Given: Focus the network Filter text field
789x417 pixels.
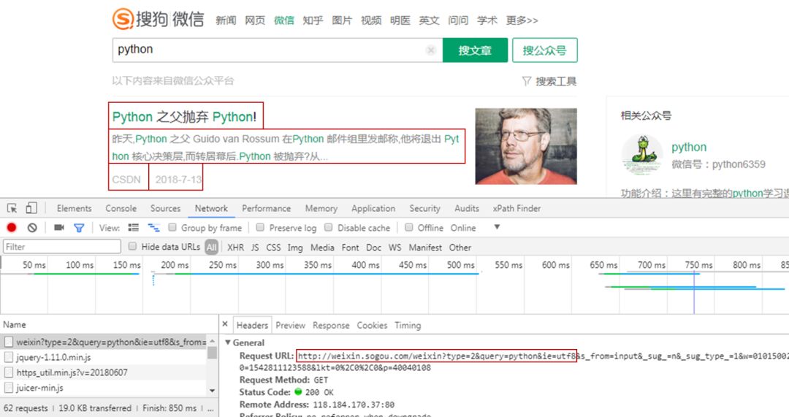Looking at the screenshot, I should coord(62,247).
